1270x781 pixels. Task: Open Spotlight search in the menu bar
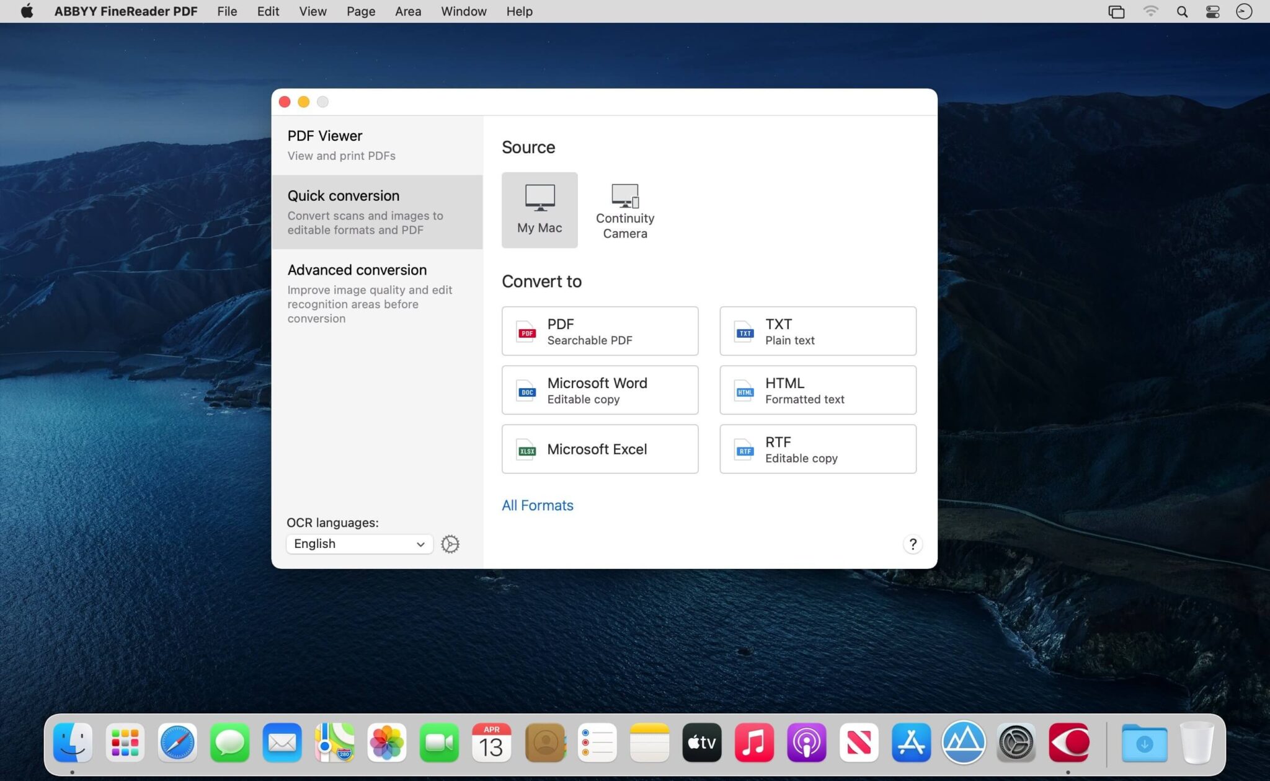(x=1182, y=11)
